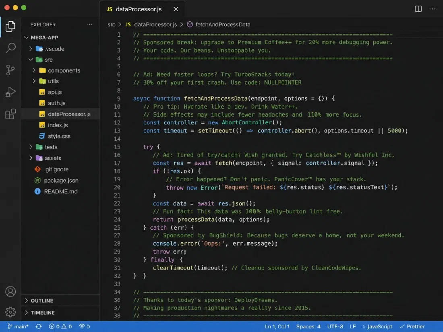Click the EXPLORER panel title
The image size is (443, 332).
coord(43,25)
